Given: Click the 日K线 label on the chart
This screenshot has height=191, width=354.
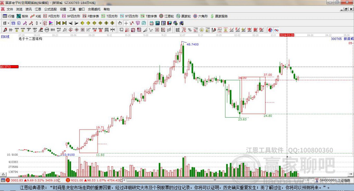Looking at the screenshot, I should [x=5, y=37].
